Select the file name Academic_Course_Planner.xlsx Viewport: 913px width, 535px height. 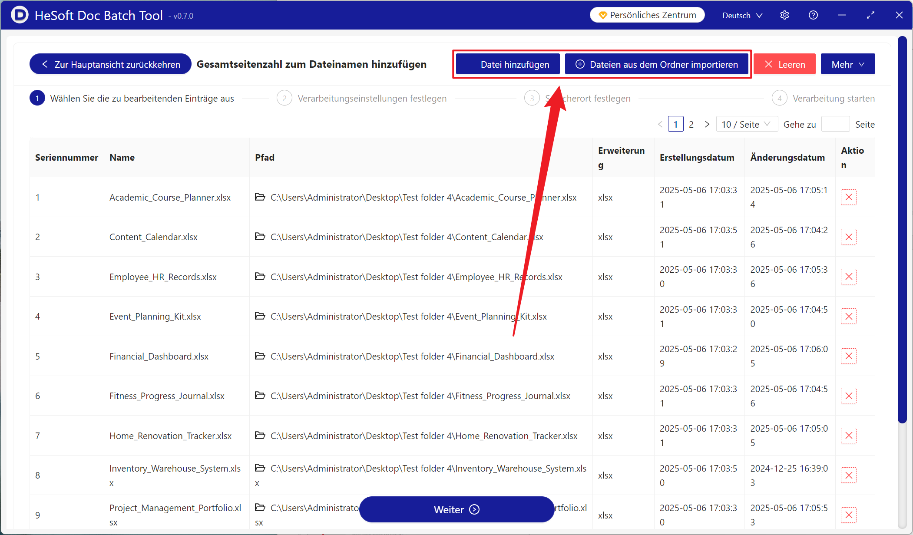click(x=170, y=197)
